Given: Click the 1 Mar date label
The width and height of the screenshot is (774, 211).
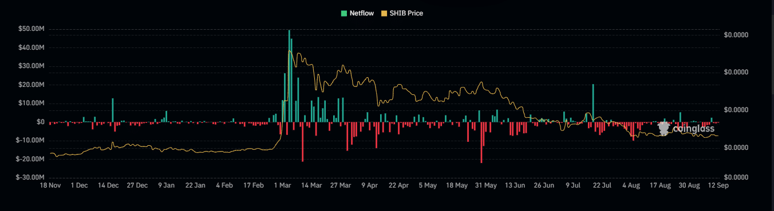Looking at the screenshot, I should [x=283, y=185].
